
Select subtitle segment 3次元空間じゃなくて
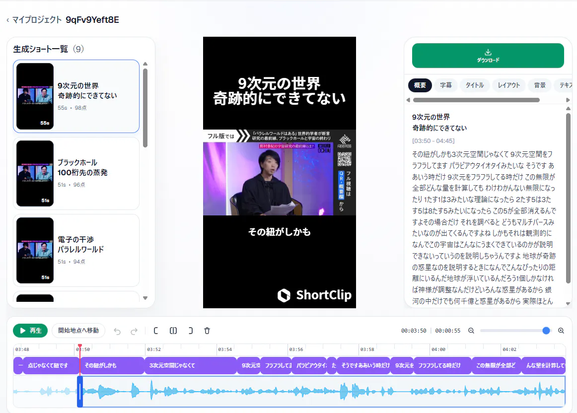(x=190, y=365)
